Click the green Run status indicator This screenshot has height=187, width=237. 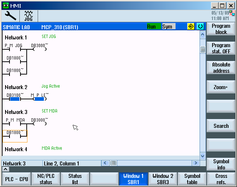point(154,26)
